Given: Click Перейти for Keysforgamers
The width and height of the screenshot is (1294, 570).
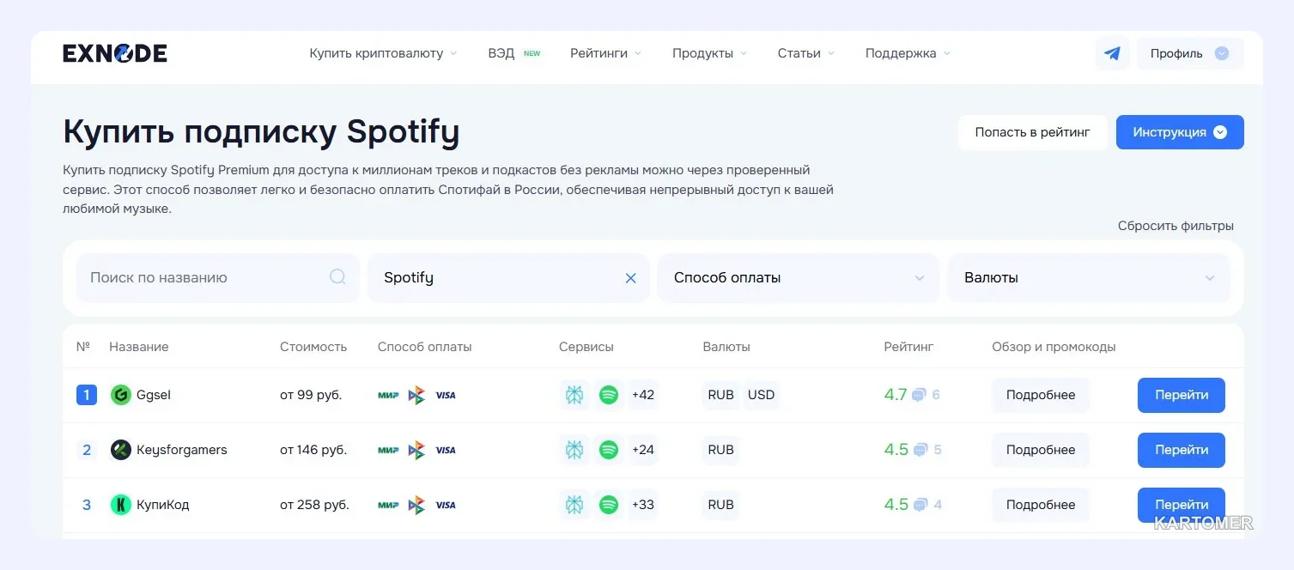Looking at the screenshot, I should pos(1182,450).
